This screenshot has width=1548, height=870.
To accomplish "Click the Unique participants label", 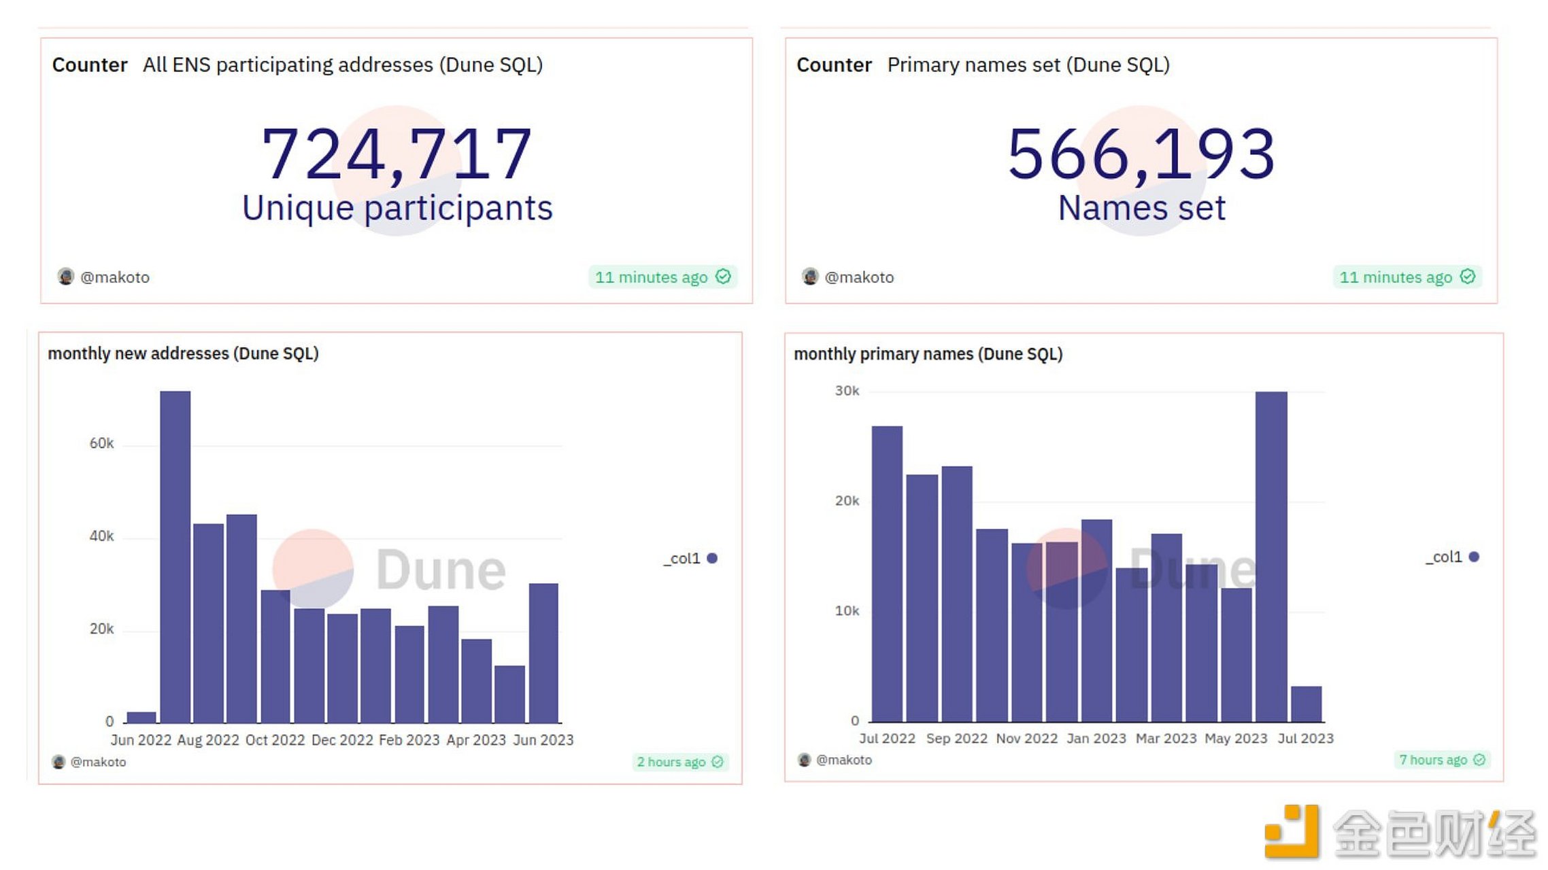I will 397,208.
